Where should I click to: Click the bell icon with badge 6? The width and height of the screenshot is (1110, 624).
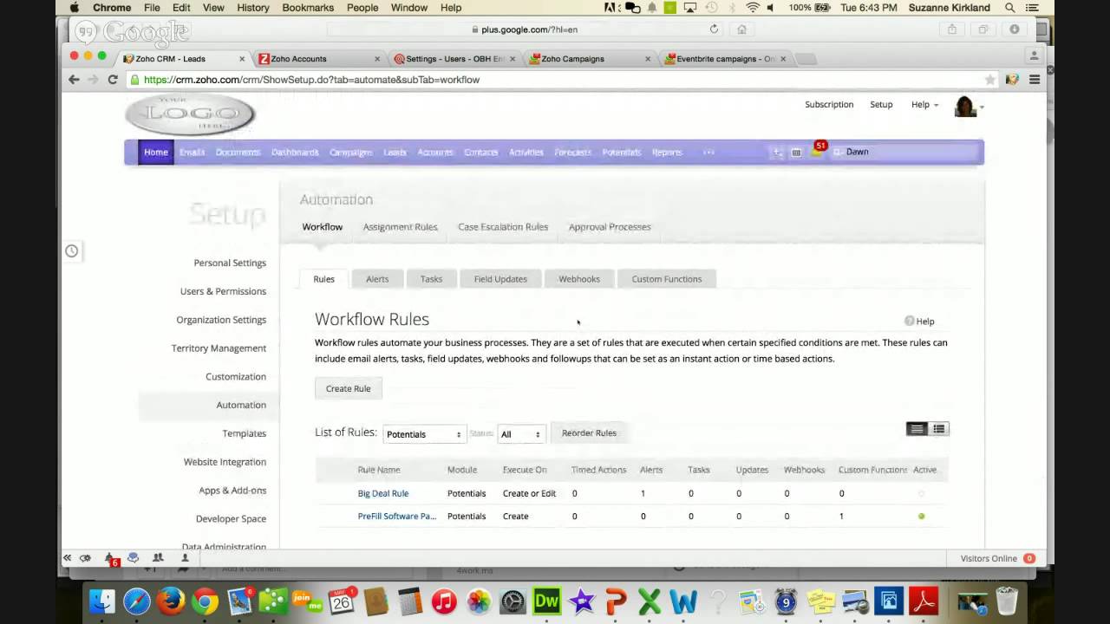(109, 558)
